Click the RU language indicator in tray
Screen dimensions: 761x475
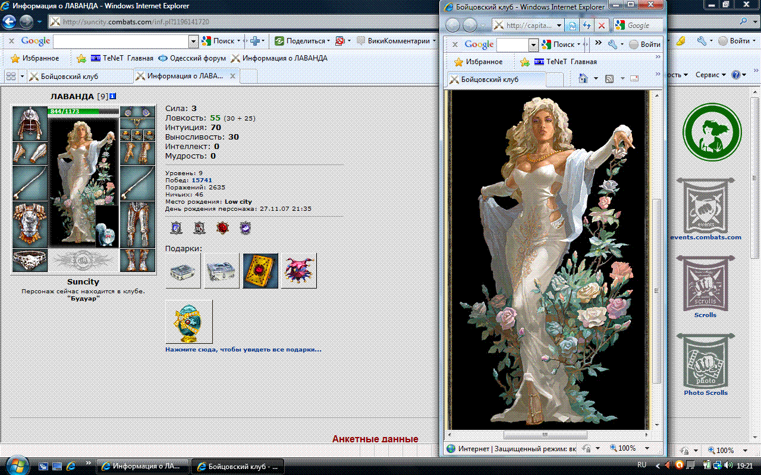[641, 465]
